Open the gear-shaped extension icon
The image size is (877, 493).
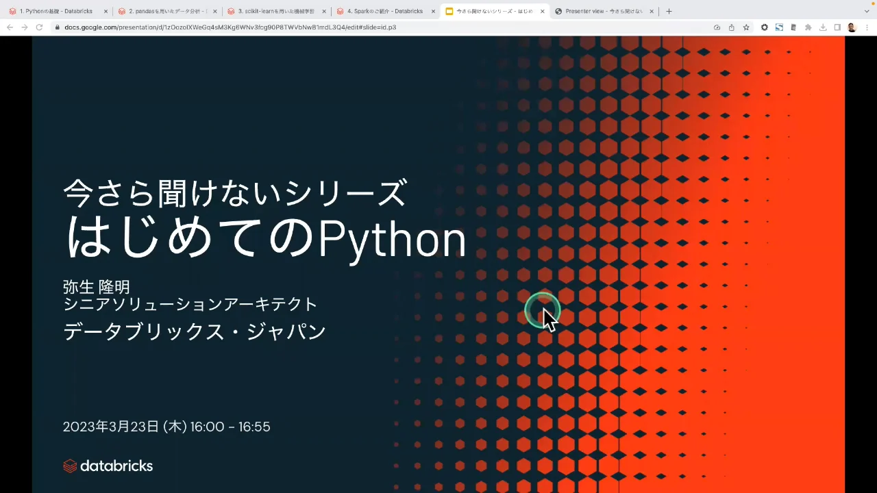[765, 27]
